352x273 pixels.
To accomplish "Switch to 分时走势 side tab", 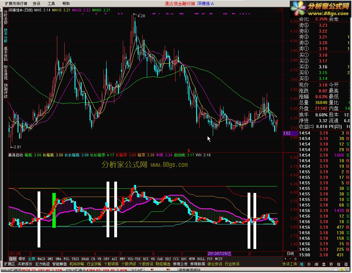I will 6,17.
